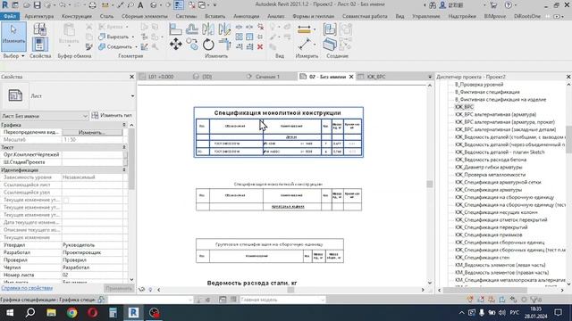
Task: Close the '02 - Без имени' view tab
Action: coord(351,77)
